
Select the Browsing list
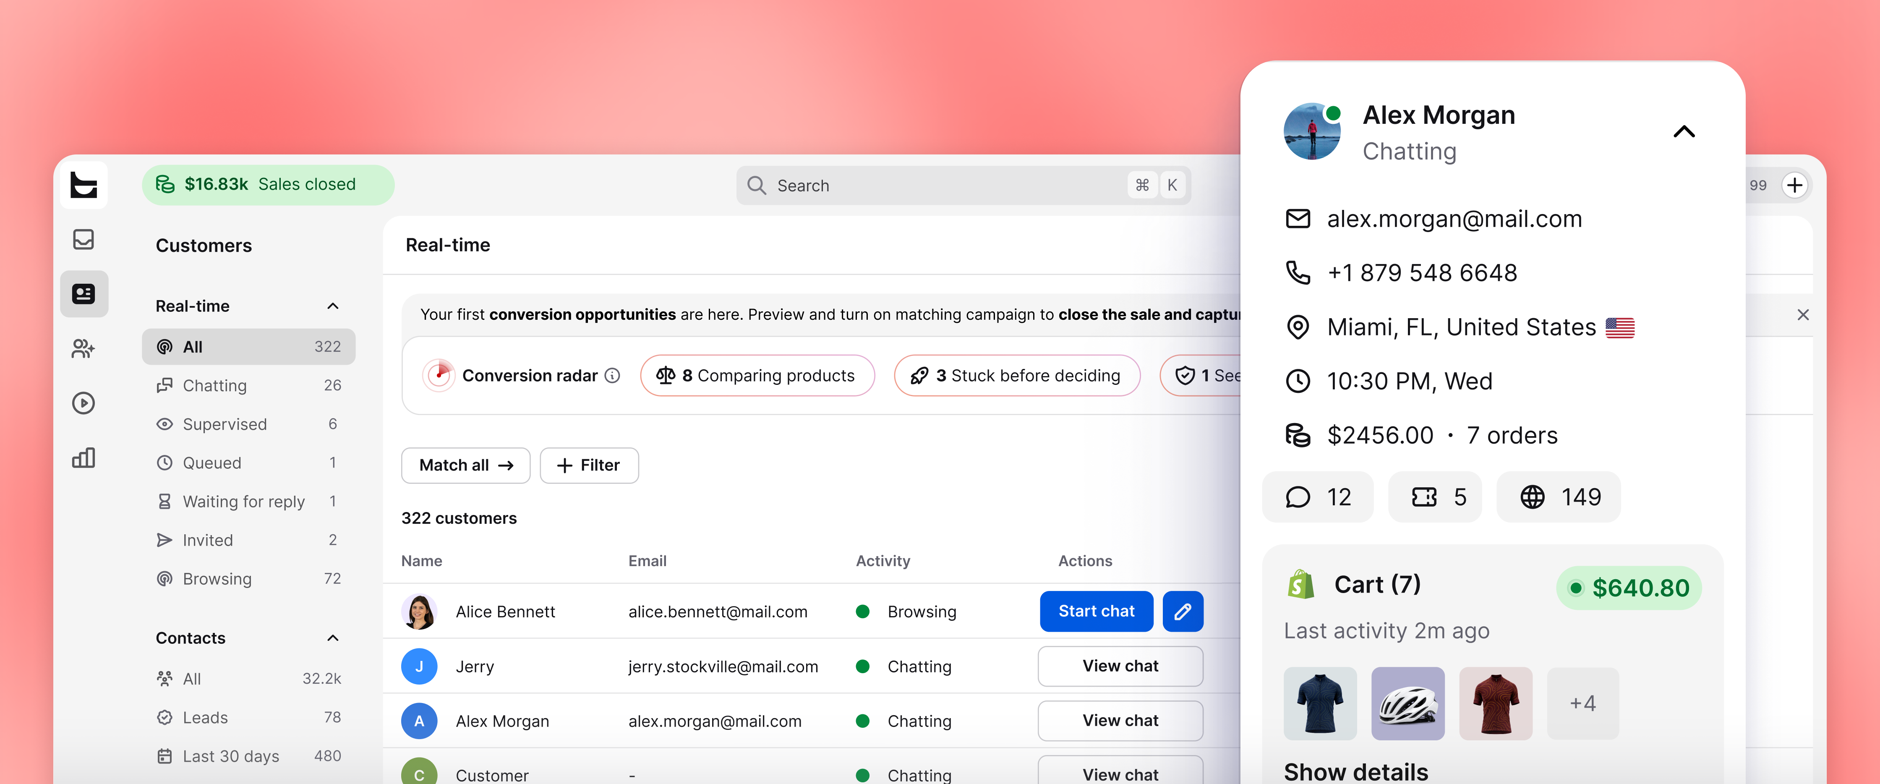pyautogui.click(x=248, y=579)
